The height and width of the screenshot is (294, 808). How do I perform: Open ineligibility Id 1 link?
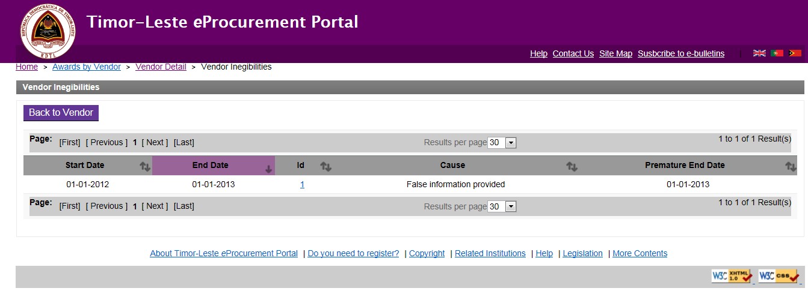[302, 184]
